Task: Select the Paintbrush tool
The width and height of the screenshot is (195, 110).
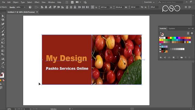Action: point(3,31)
